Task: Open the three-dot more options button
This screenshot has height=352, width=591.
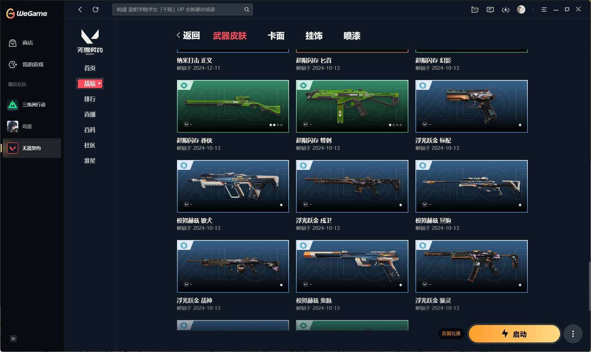Action: tap(573, 334)
